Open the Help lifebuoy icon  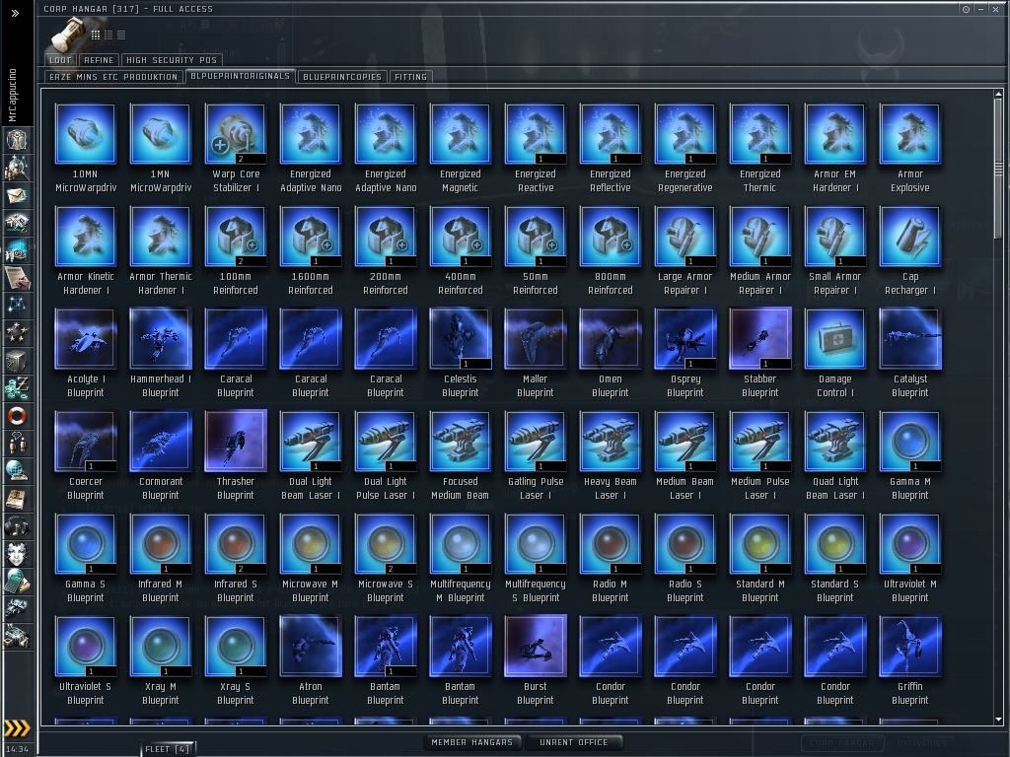[16, 416]
